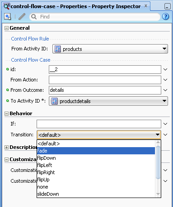Select the control-flow-case Properties tab
The image size is (173, 207).
coord(75,6)
